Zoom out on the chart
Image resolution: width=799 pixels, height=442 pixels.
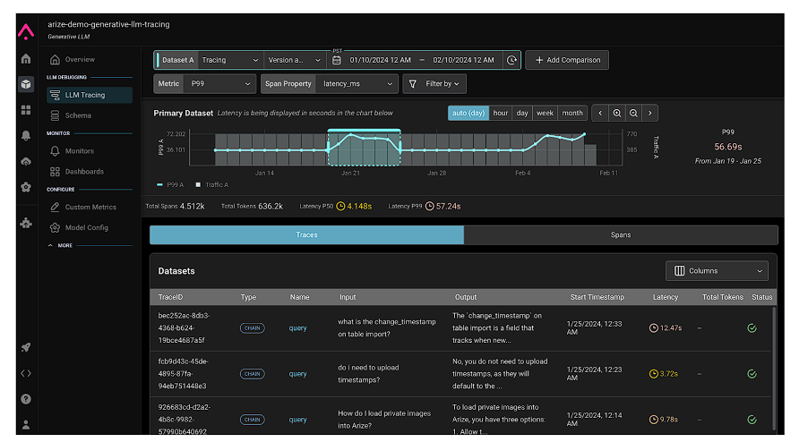[633, 113]
